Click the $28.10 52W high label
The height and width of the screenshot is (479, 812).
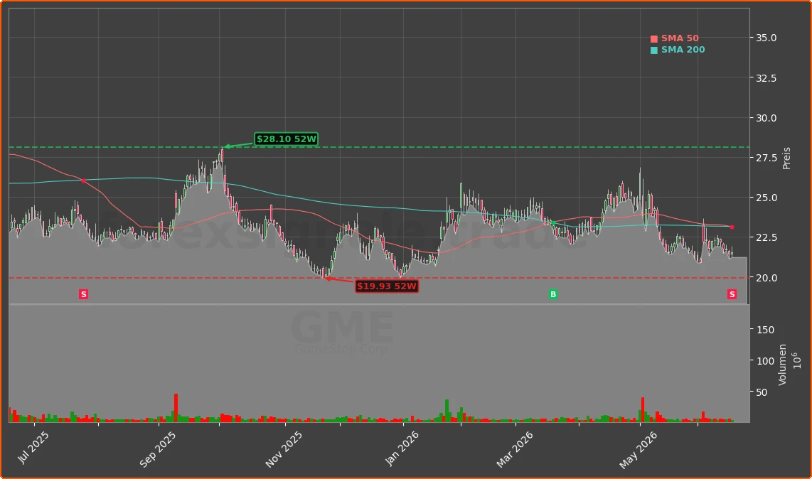tap(287, 139)
